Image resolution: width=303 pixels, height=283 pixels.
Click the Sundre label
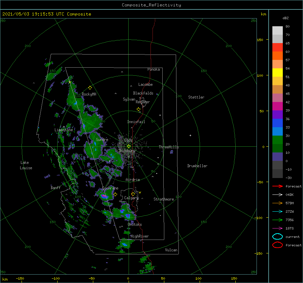coord(102,139)
